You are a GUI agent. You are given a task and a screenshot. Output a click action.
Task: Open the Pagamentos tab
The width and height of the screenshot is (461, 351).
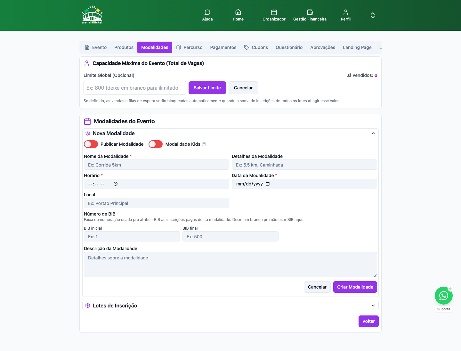coord(223,47)
